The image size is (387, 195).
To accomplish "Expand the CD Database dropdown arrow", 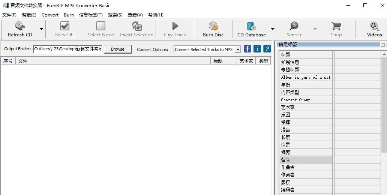I will tap(273, 29).
